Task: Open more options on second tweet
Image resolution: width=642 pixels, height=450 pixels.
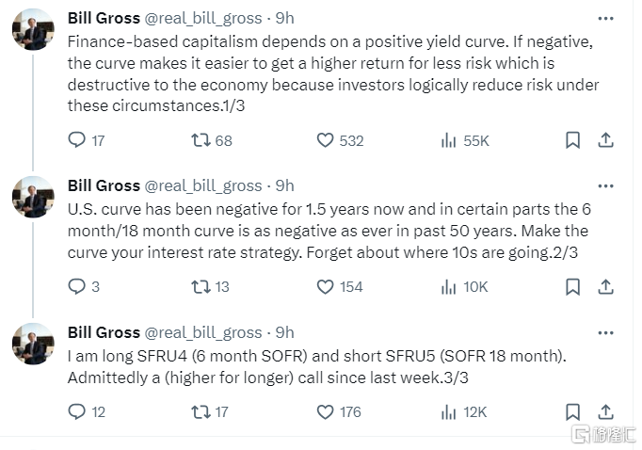Action: (605, 185)
